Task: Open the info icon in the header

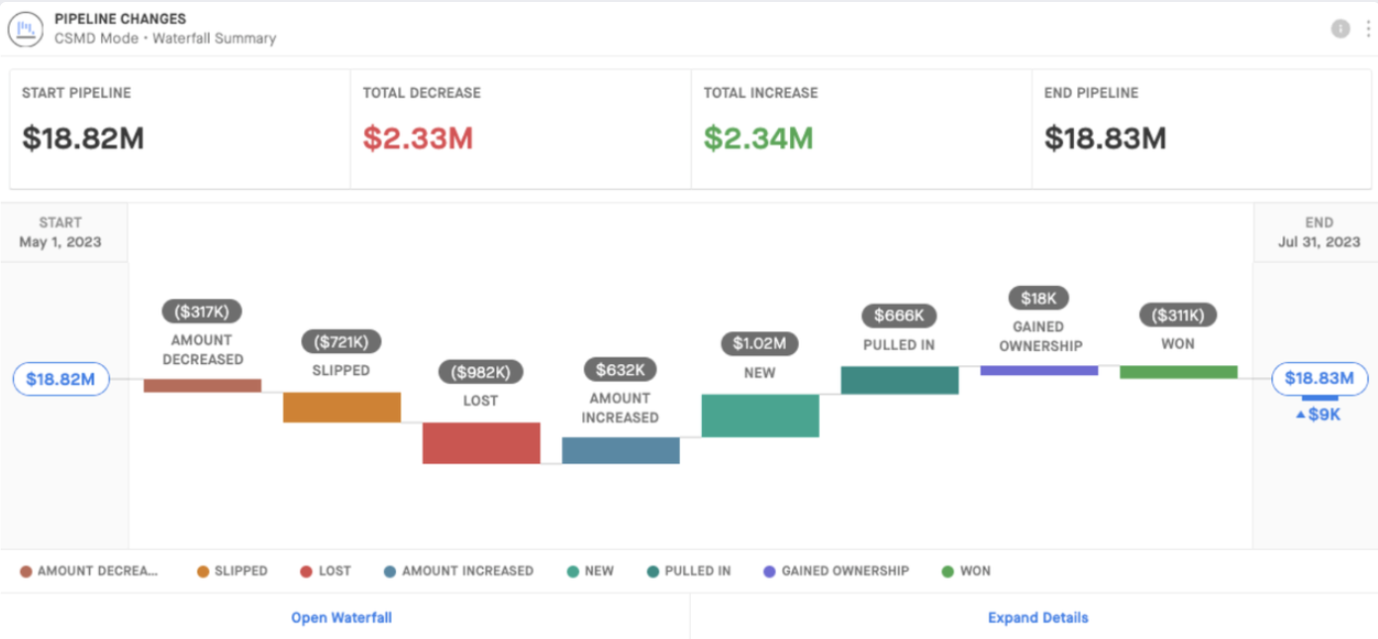Action: pyautogui.click(x=1340, y=29)
